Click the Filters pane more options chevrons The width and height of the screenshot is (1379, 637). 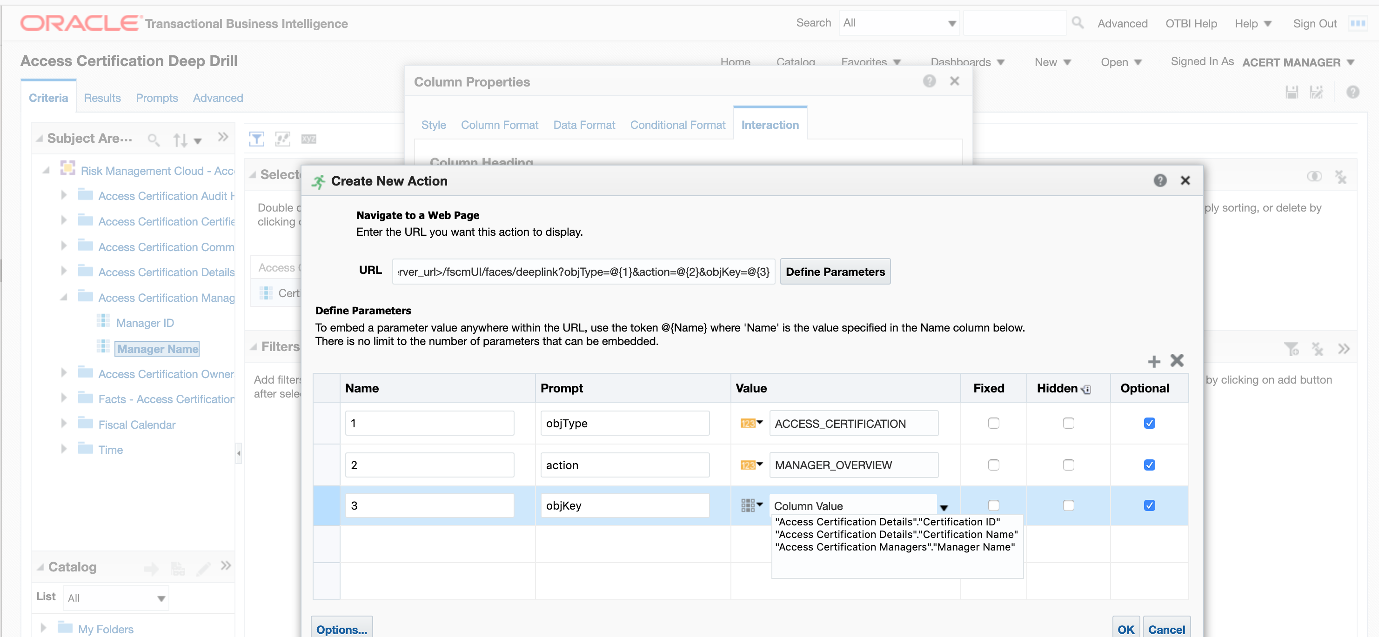pos(1344,349)
